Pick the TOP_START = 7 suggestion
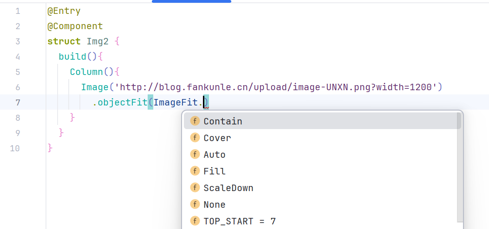The height and width of the screenshot is (229, 489). (x=240, y=221)
